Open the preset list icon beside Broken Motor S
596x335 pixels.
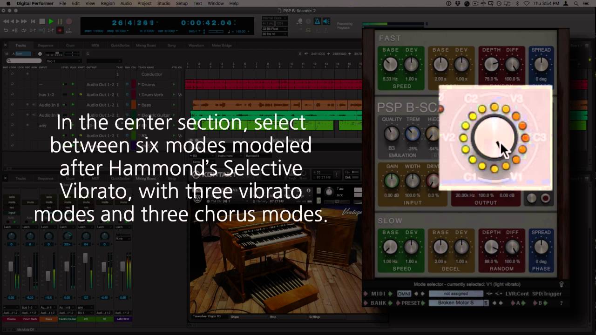[x=487, y=303]
